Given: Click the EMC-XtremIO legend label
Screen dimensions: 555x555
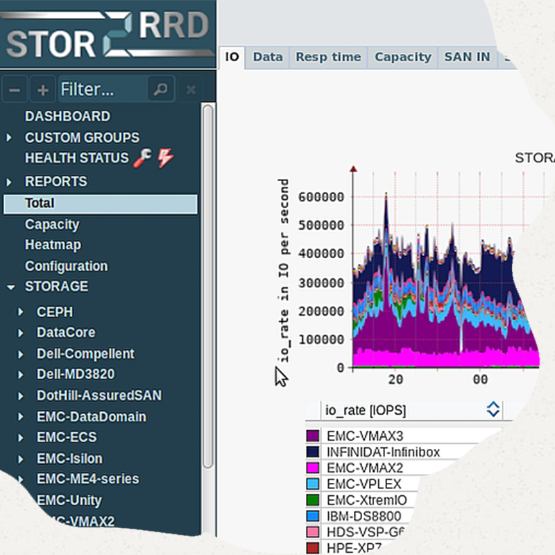Looking at the screenshot, I should point(367,500).
